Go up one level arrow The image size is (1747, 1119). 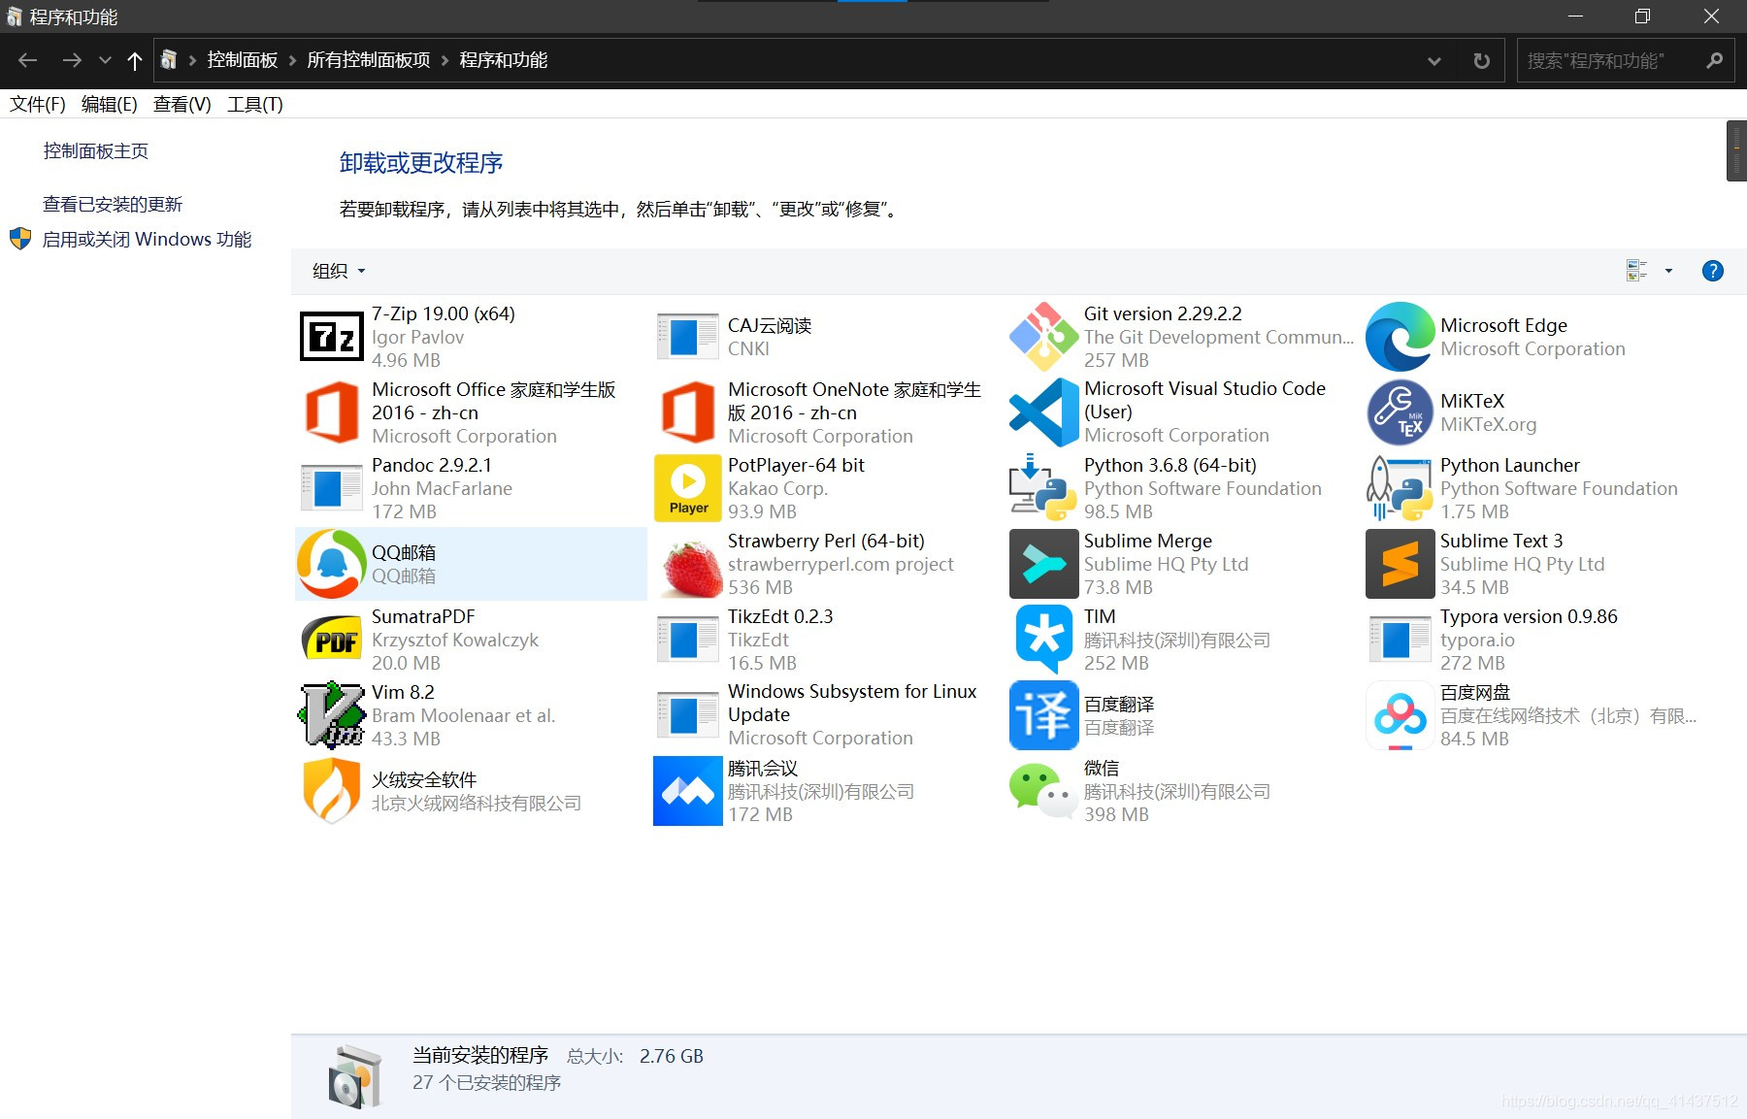tap(135, 60)
